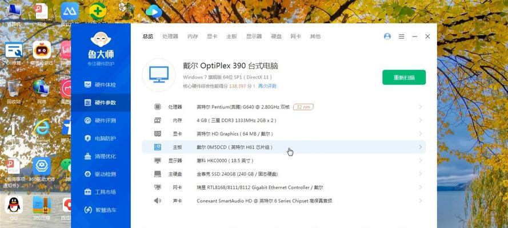Switch to the top 显示器 tab
This screenshot has height=228, width=508.
(254, 36)
